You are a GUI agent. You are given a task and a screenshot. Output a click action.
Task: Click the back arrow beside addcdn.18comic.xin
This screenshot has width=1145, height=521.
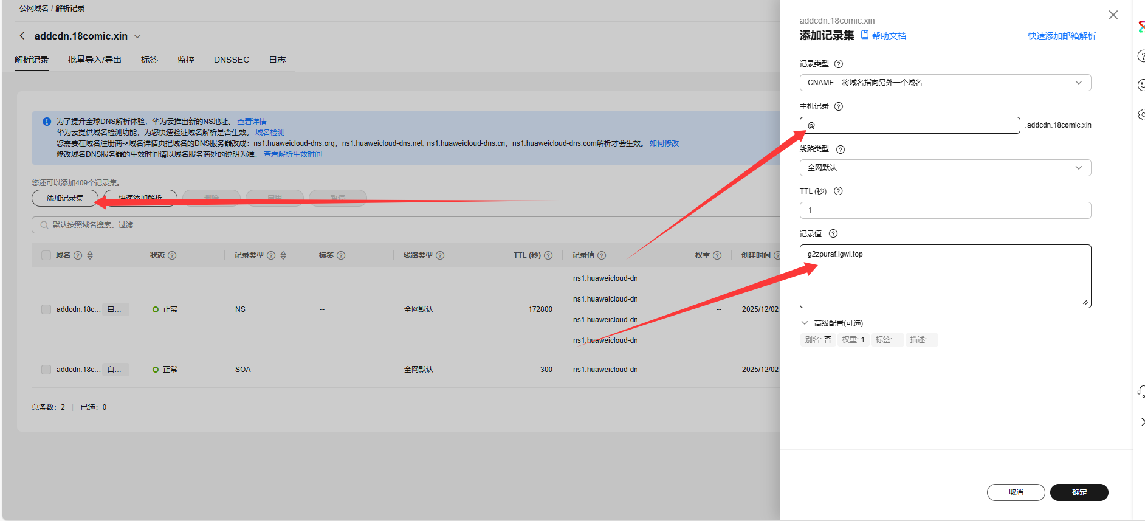pyautogui.click(x=22, y=36)
